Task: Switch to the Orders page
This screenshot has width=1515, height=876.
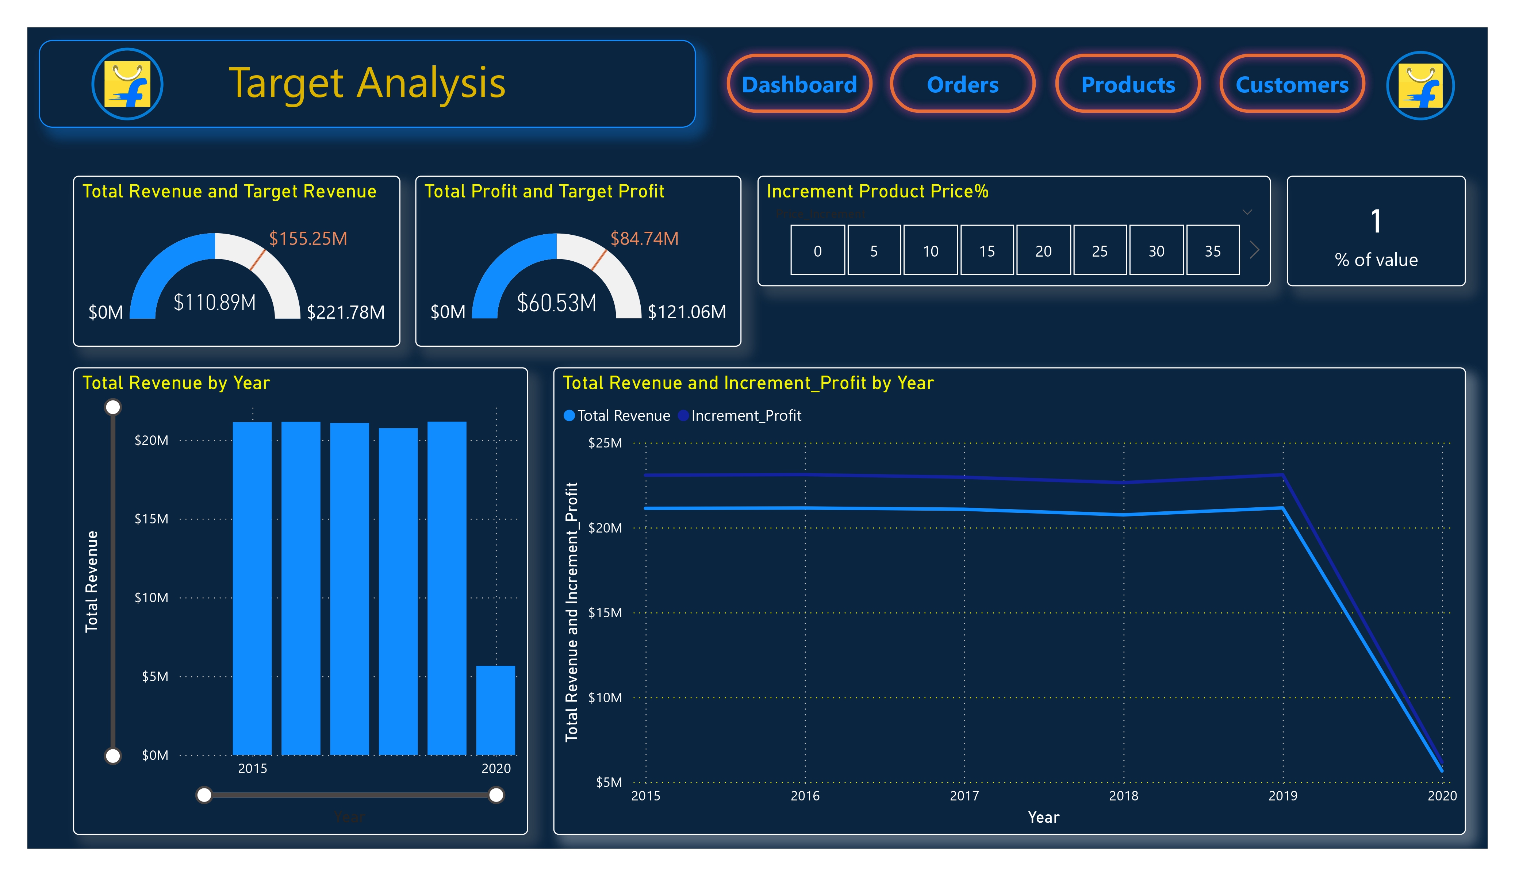Action: [x=962, y=85]
